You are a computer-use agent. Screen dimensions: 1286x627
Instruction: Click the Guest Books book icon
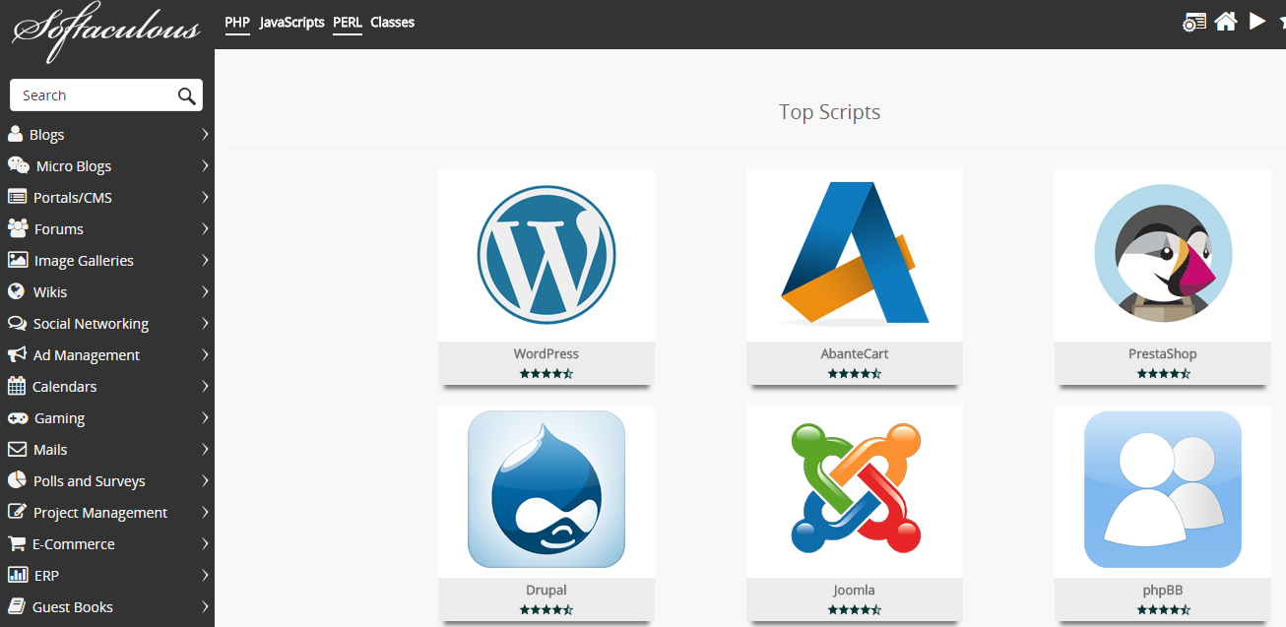click(x=16, y=606)
